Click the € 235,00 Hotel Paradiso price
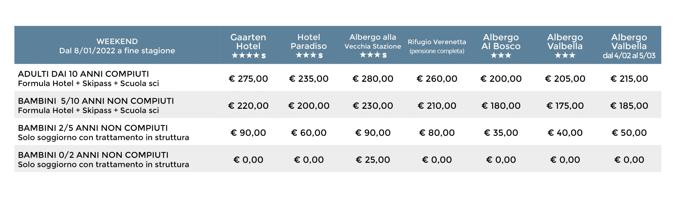The image size is (673, 197). (x=309, y=79)
